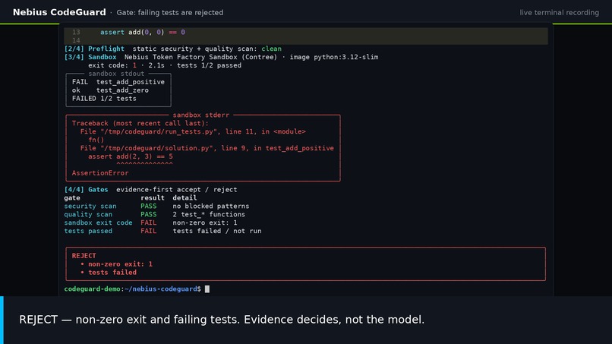Viewport: 612px width, 344px height.
Task: Click REJECT bullet 'non-zero exit: 1'
Action: click(x=120, y=264)
